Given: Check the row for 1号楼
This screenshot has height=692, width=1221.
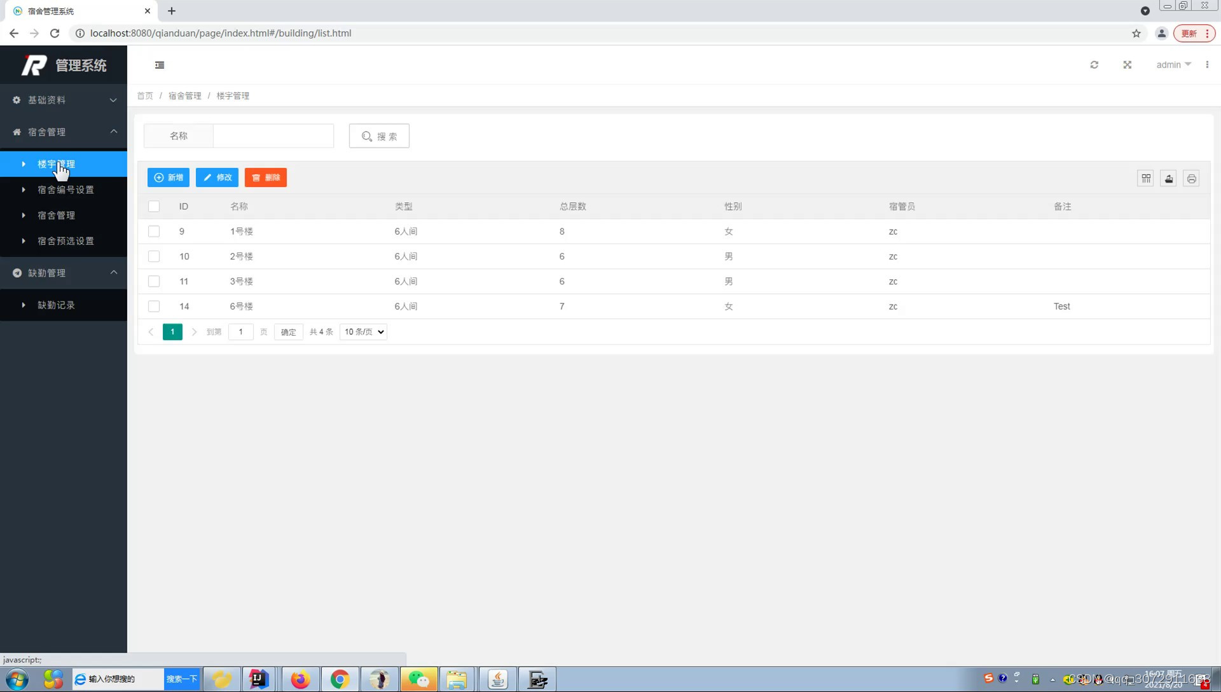Looking at the screenshot, I should click(x=154, y=232).
